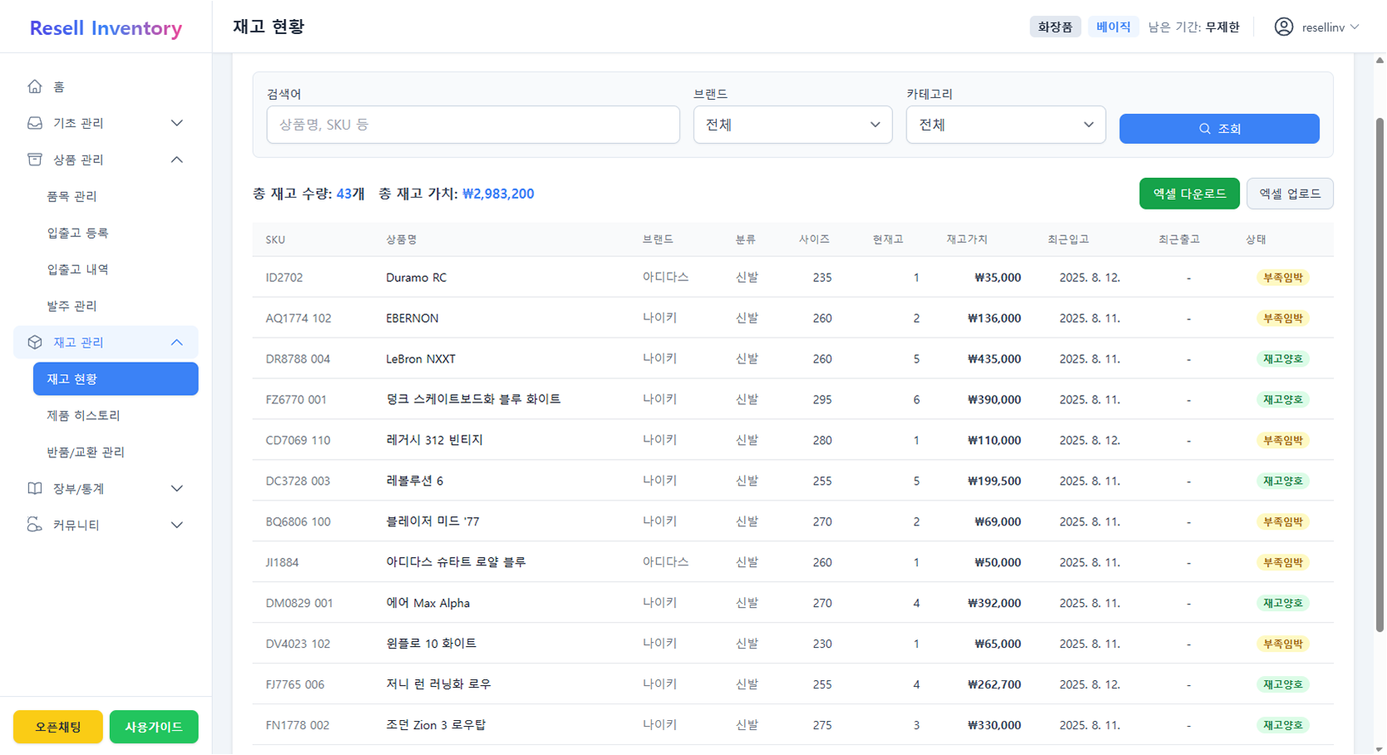Click the icon next to 커뮤니티
The height and width of the screenshot is (755, 1387).
click(x=34, y=525)
